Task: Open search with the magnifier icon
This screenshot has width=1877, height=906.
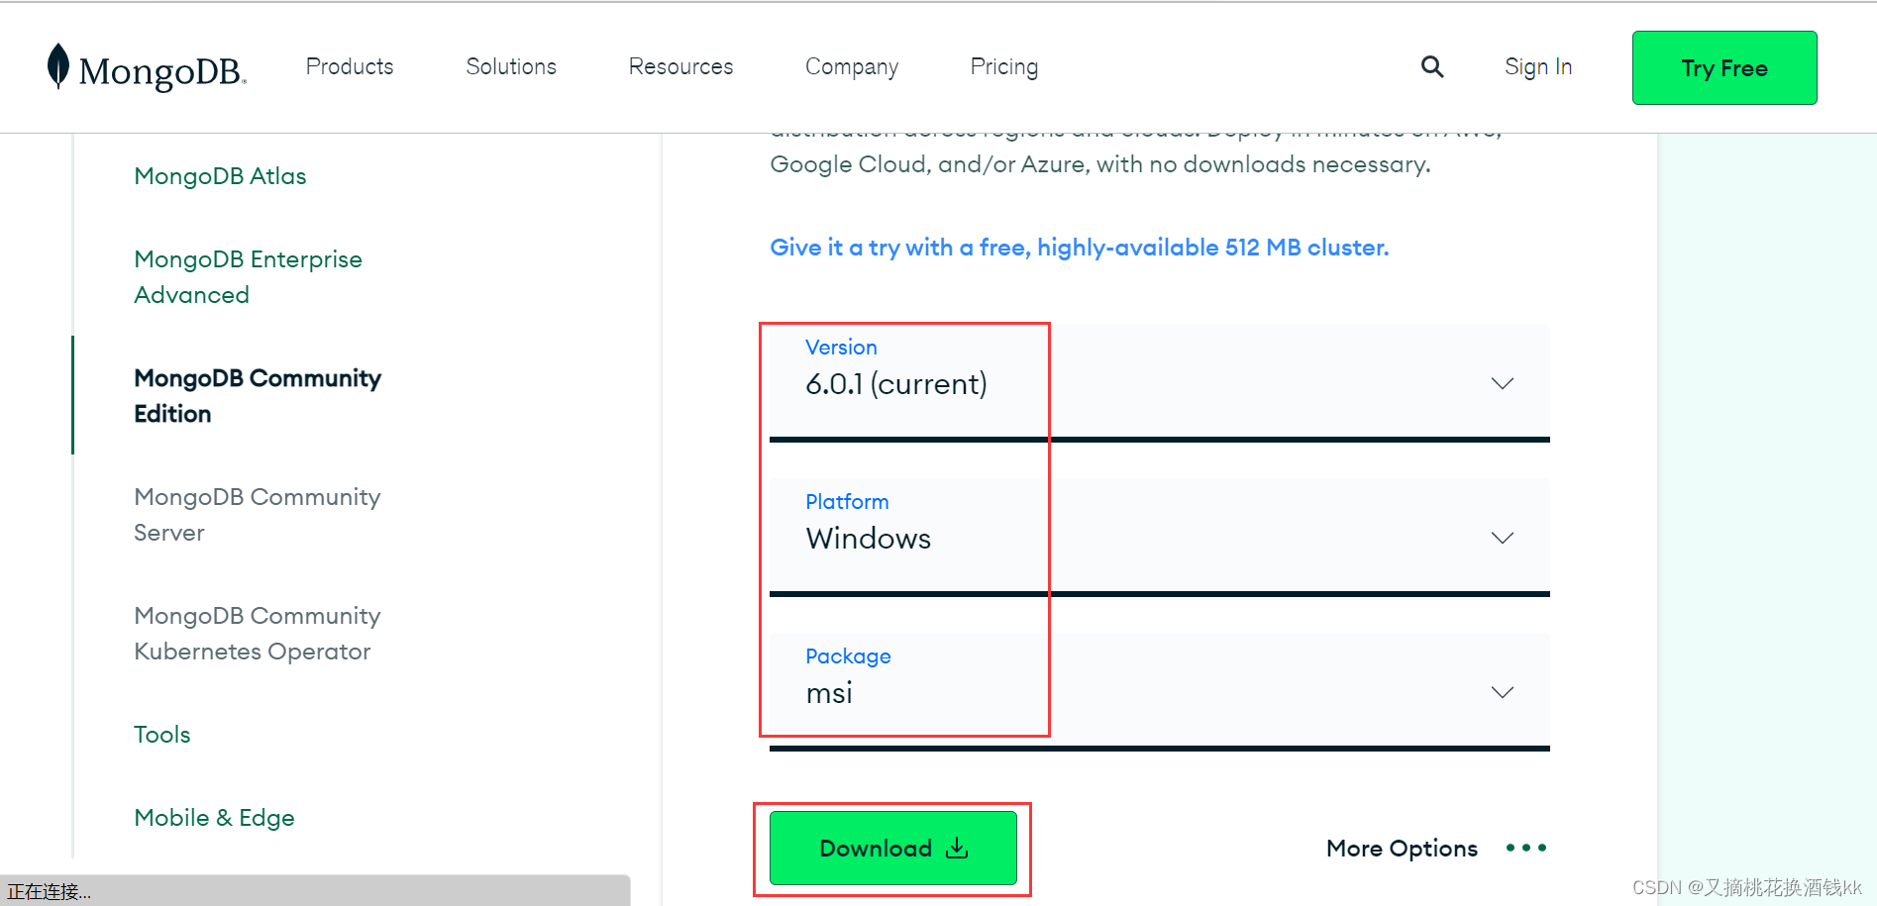Action: tap(1432, 66)
